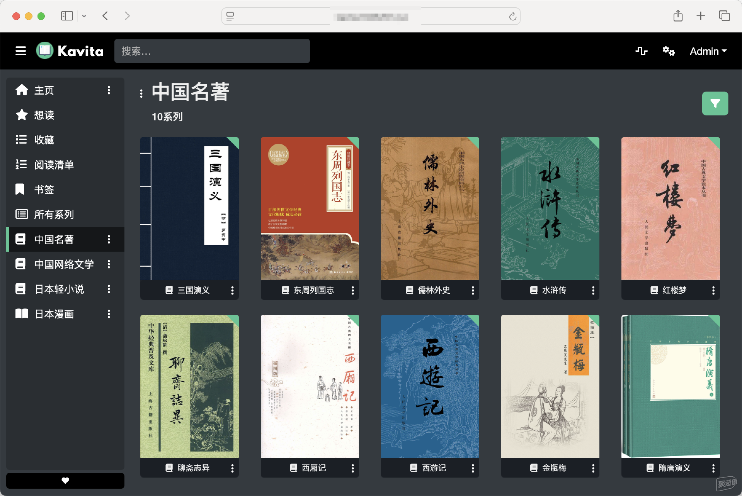This screenshot has height=496, width=742.
Task: Click 水浒传 series title
Action: (x=554, y=290)
